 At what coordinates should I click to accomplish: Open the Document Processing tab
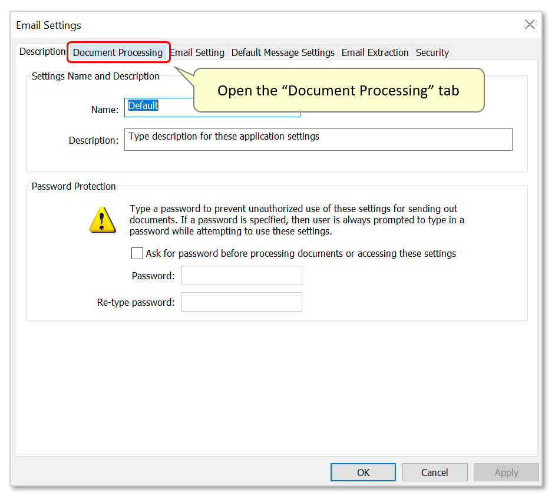(x=118, y=52)
